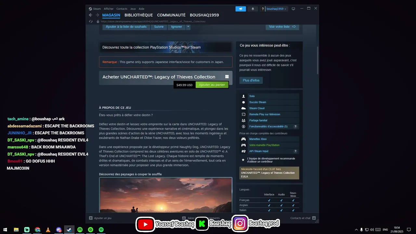Click the Steam taskbar icon
Viewport: 416px width, 234px height.
(x=69, y=230)
